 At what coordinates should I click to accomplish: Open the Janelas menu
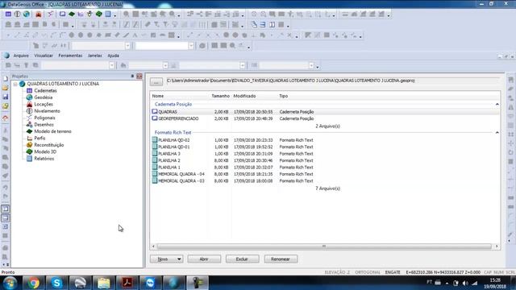click(x=95, y=56)
